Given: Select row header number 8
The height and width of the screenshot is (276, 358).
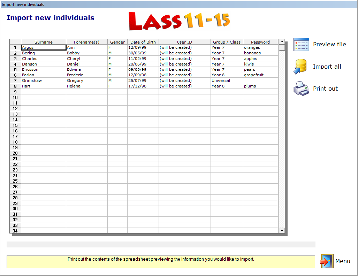Looking at the screenshot, I should [x=15, y=86].
